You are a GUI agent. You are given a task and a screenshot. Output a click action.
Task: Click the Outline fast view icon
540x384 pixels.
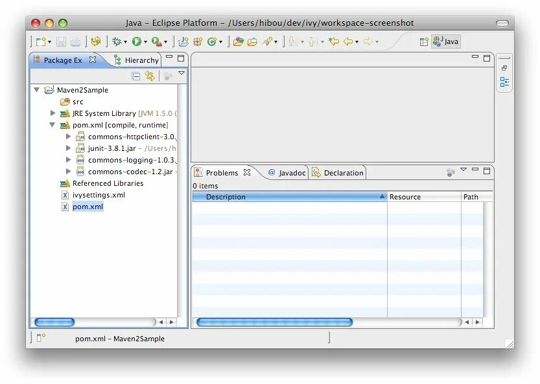[x=504, y=82]
